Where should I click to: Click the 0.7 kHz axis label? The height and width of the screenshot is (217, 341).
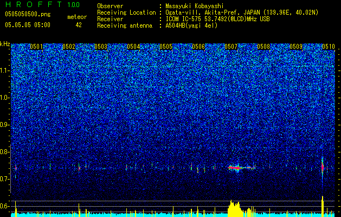[x=5, y=179]
